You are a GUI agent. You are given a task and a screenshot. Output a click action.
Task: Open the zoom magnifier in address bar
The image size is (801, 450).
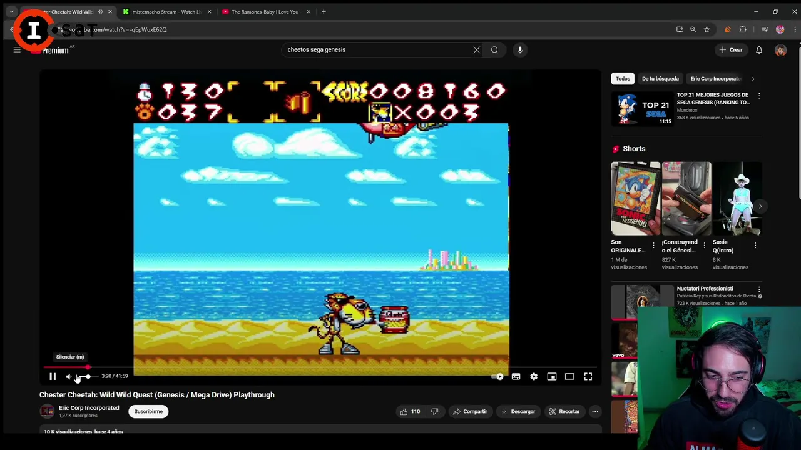click(693, 29)
